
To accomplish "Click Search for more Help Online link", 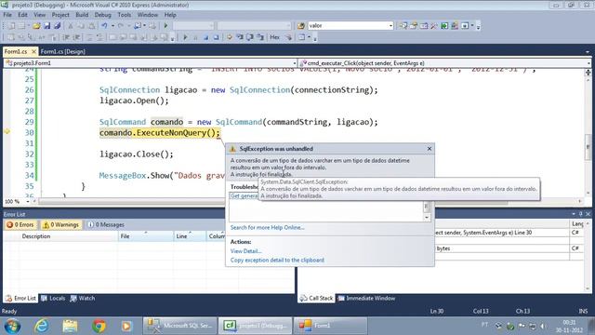I will tap(268, 227).
